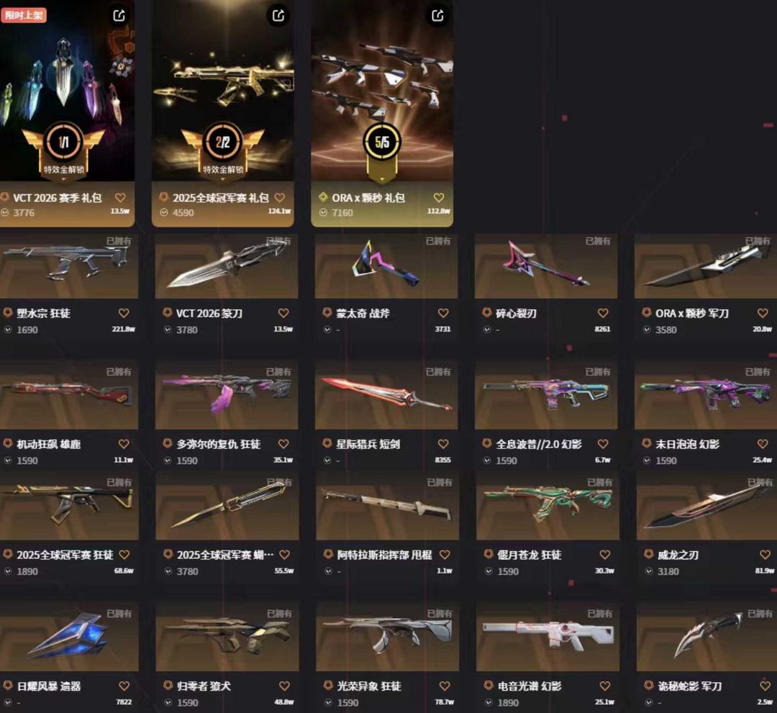The image size is (777, 713).
Task: Click the 限时上架 badge
Action: pyautogui.click(x=23, y=15)
